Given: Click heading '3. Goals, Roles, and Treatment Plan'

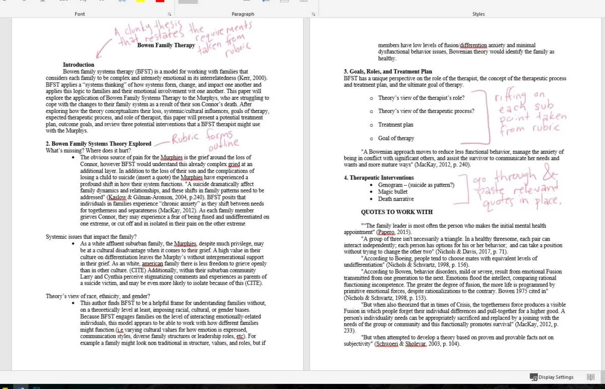Looking at the screenshot, I should tap(388, 72).
